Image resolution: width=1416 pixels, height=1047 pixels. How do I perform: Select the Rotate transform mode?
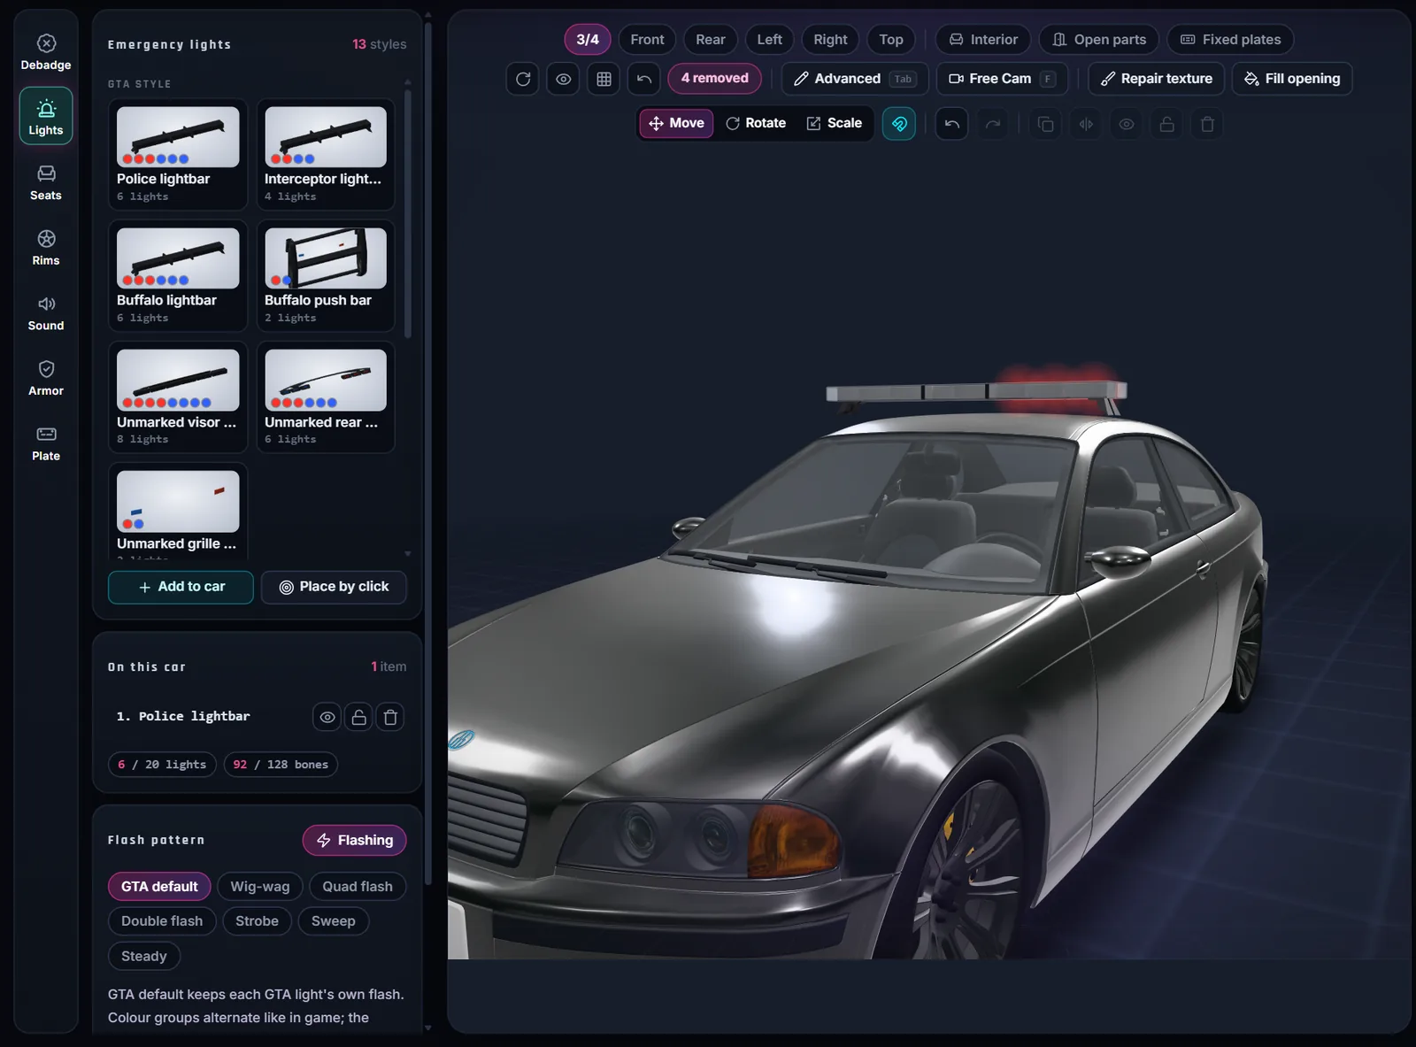(x=756, y=123)
